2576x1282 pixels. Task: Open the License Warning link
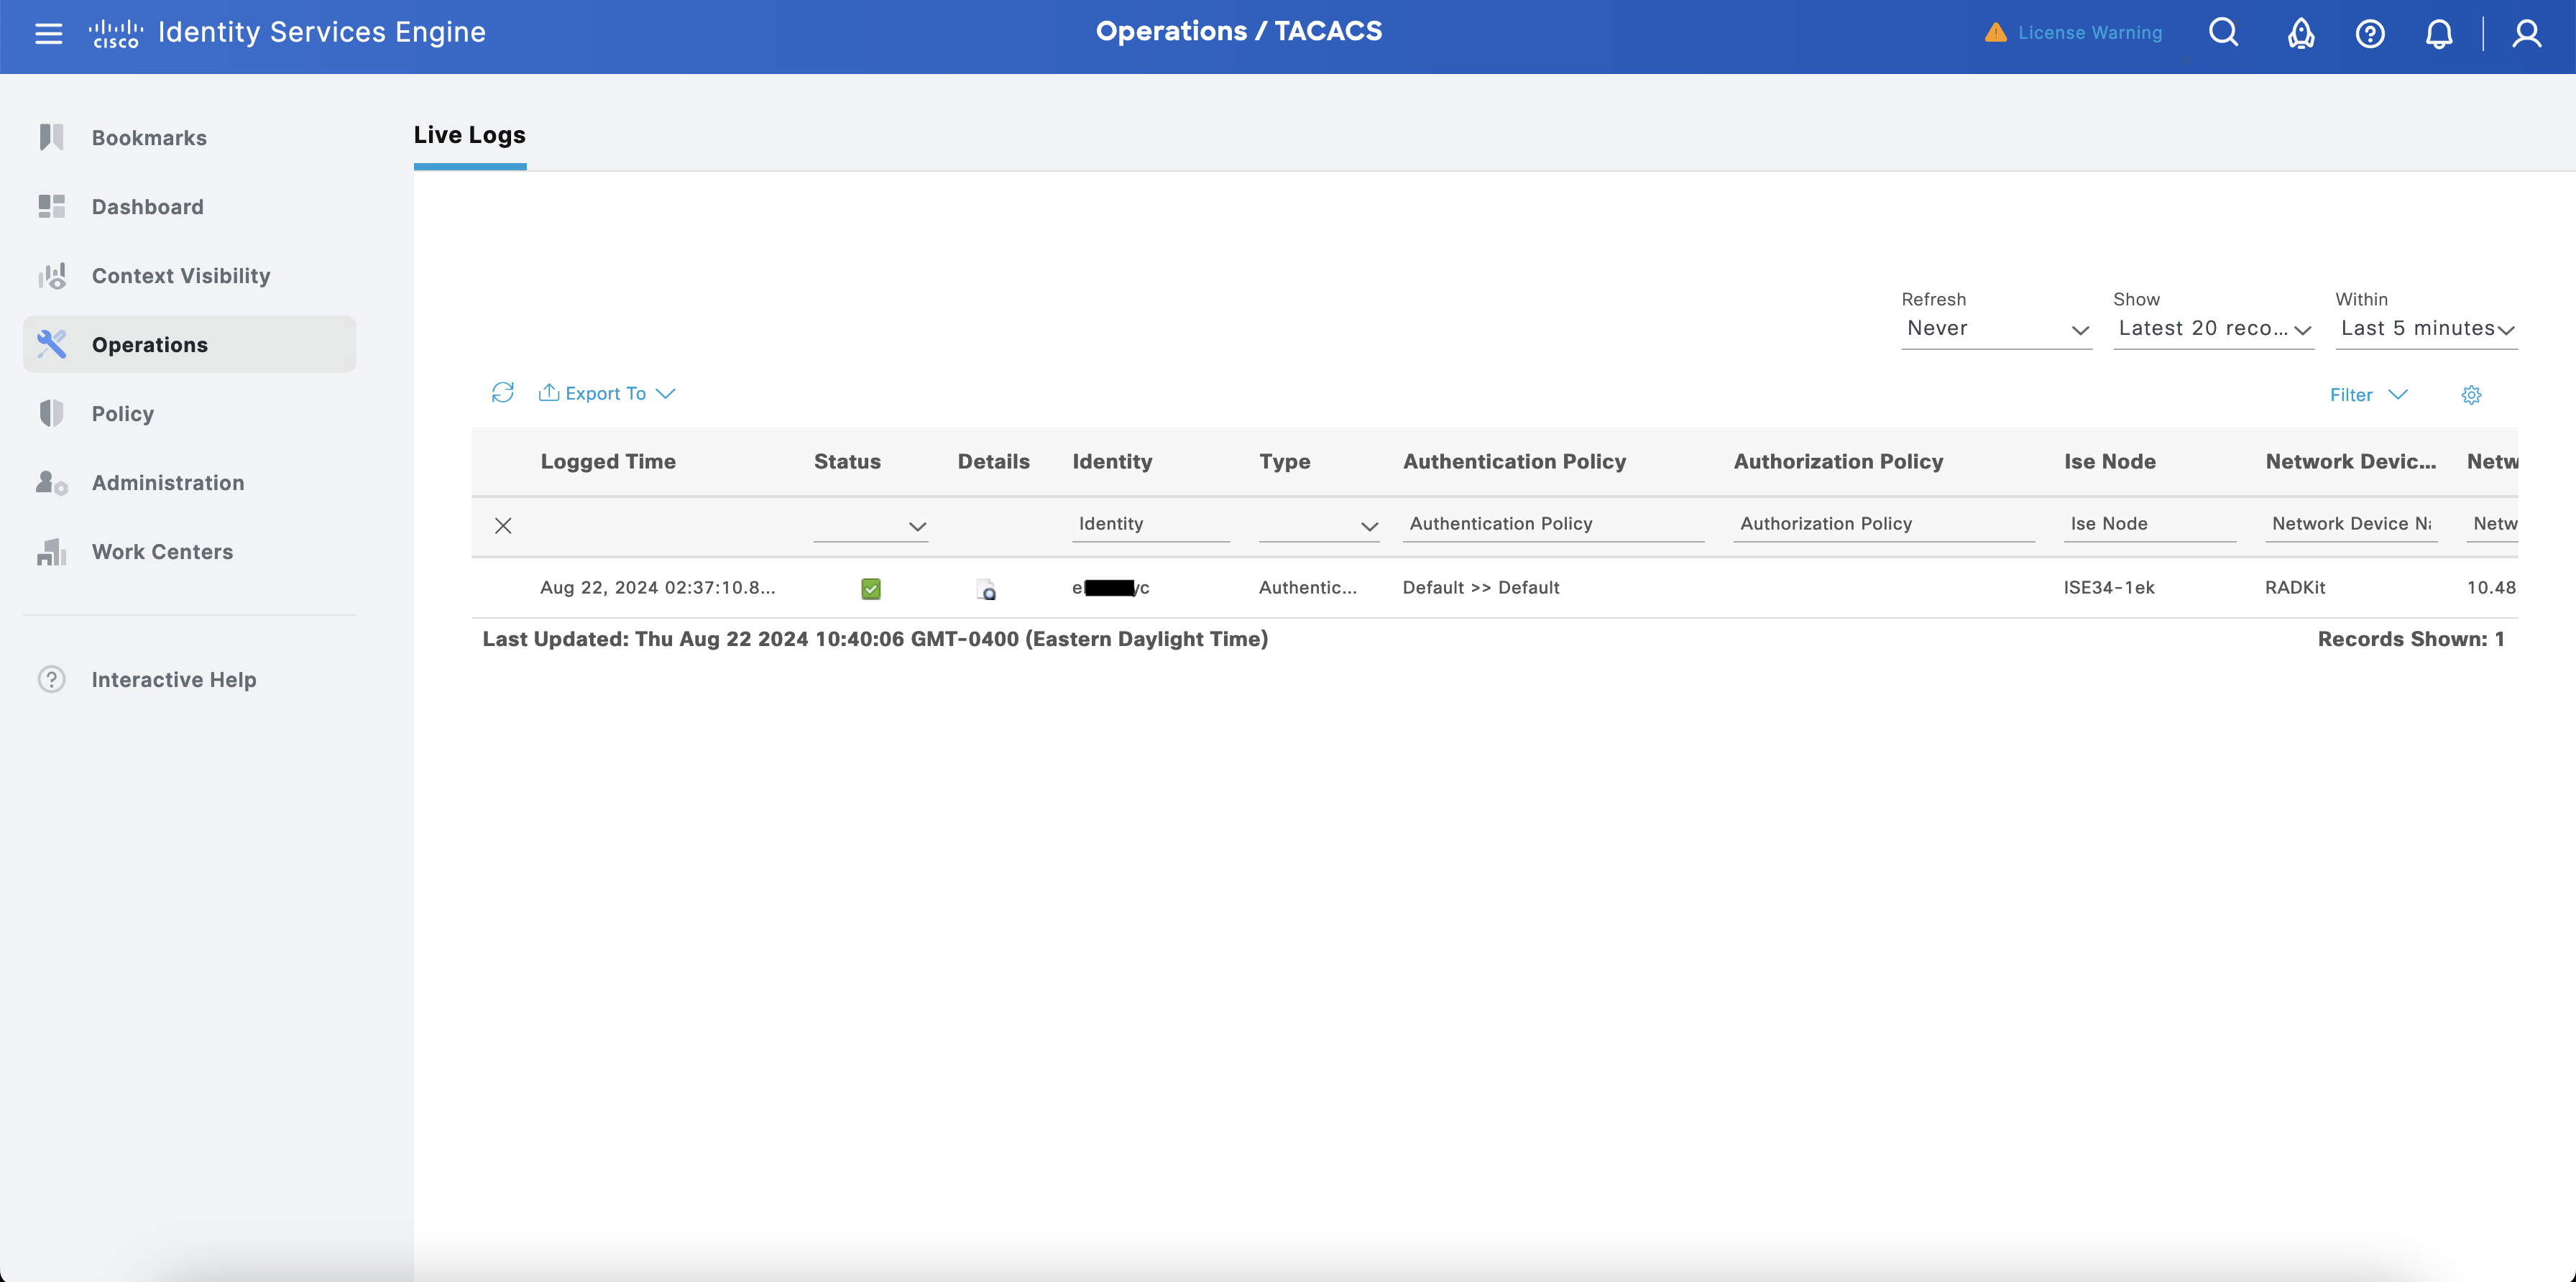click(2089, 33)
